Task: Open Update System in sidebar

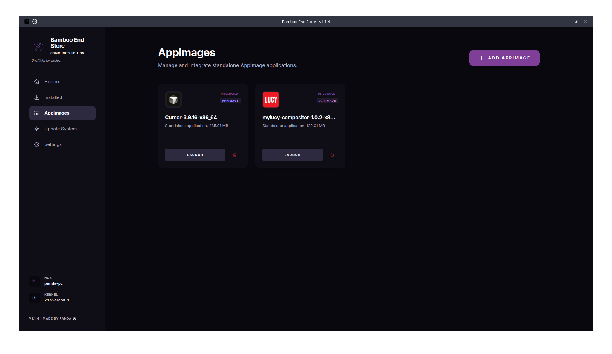Action: click(62, 129)
